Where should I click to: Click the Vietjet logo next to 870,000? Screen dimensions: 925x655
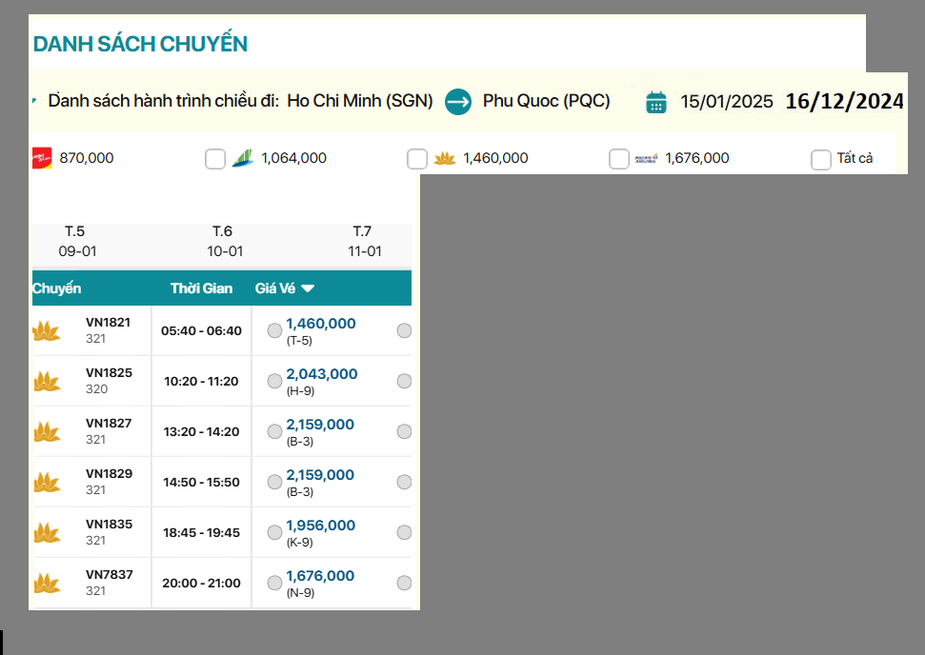click(x=42, y=158)
